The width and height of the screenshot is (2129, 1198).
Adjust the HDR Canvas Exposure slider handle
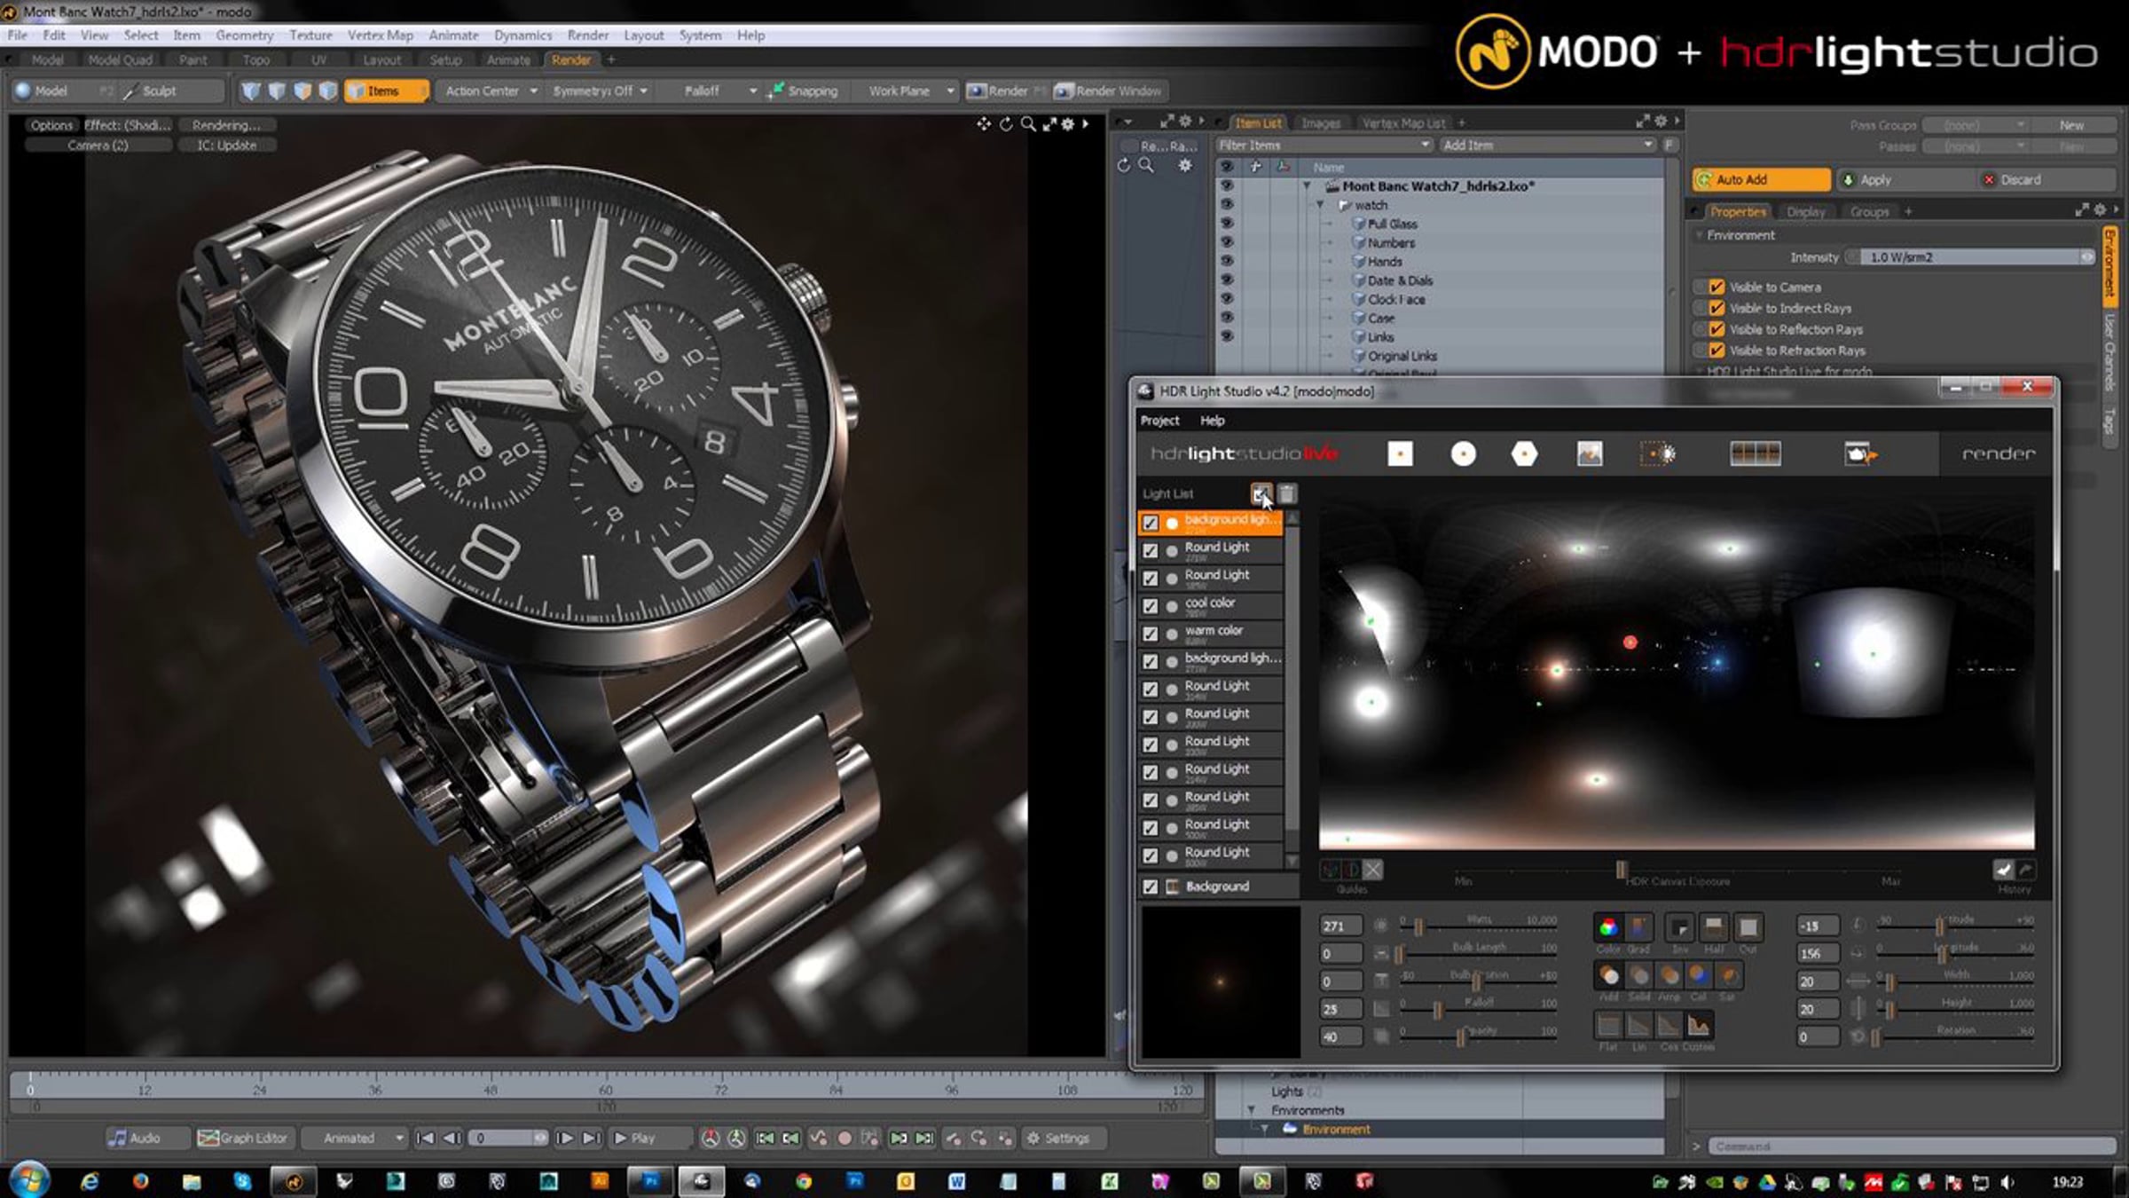[x=1621, y=869]
